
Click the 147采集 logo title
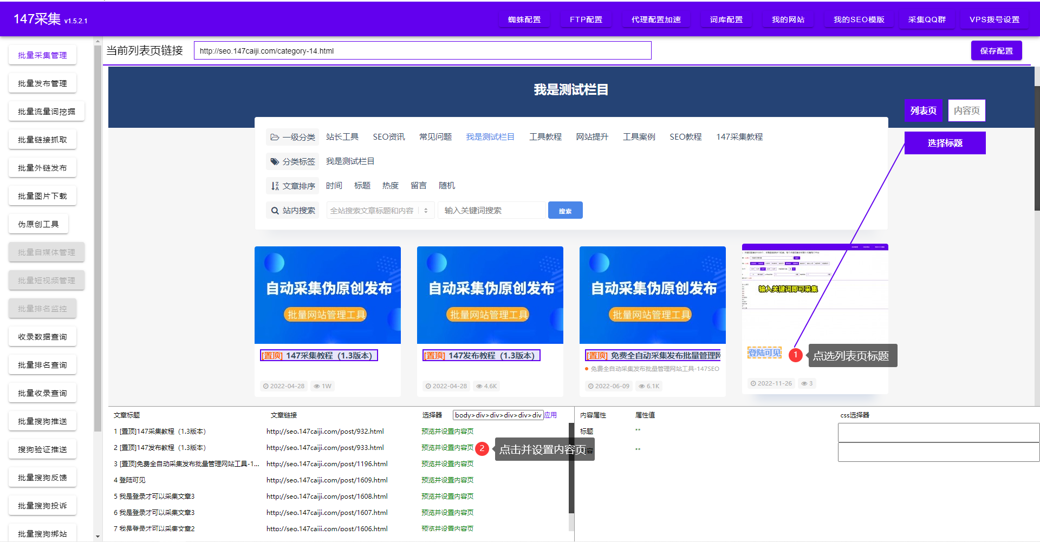(37, 19)
